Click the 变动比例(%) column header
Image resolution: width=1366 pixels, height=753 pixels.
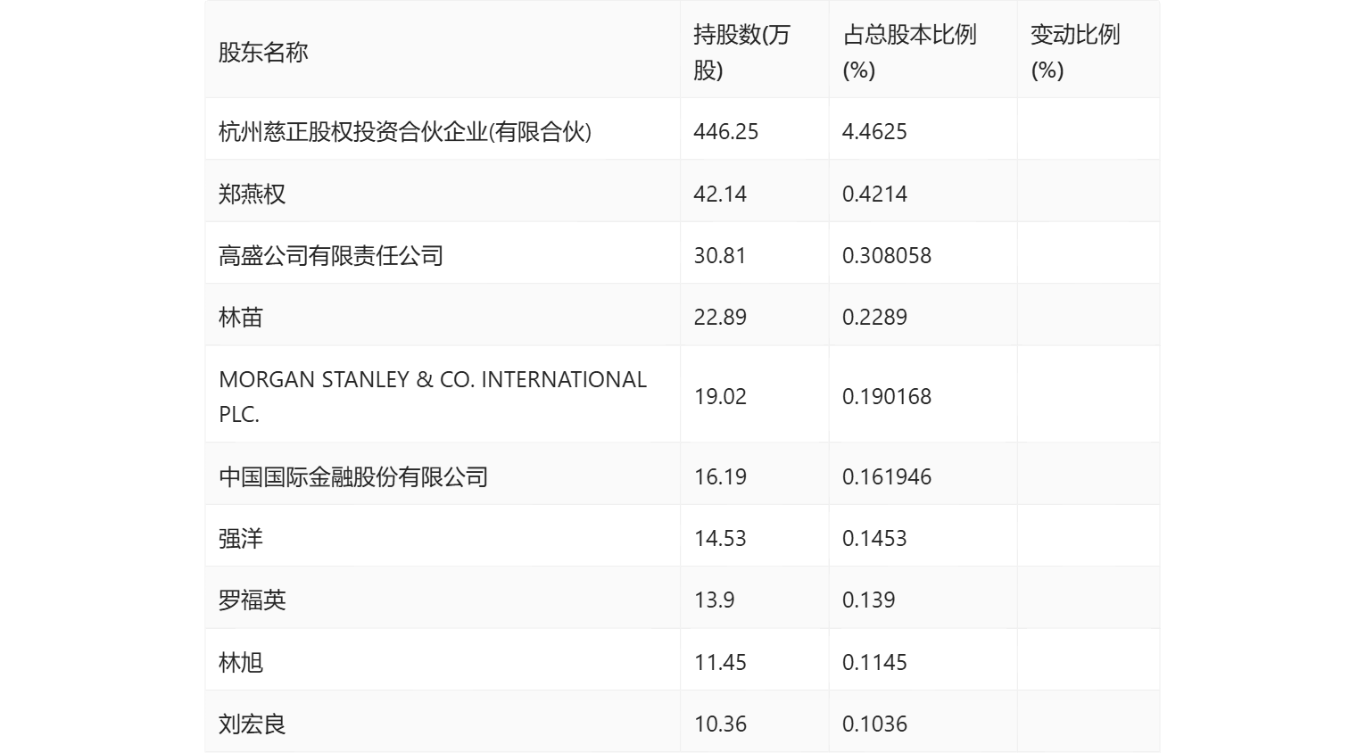click(x=1073, y=51)
